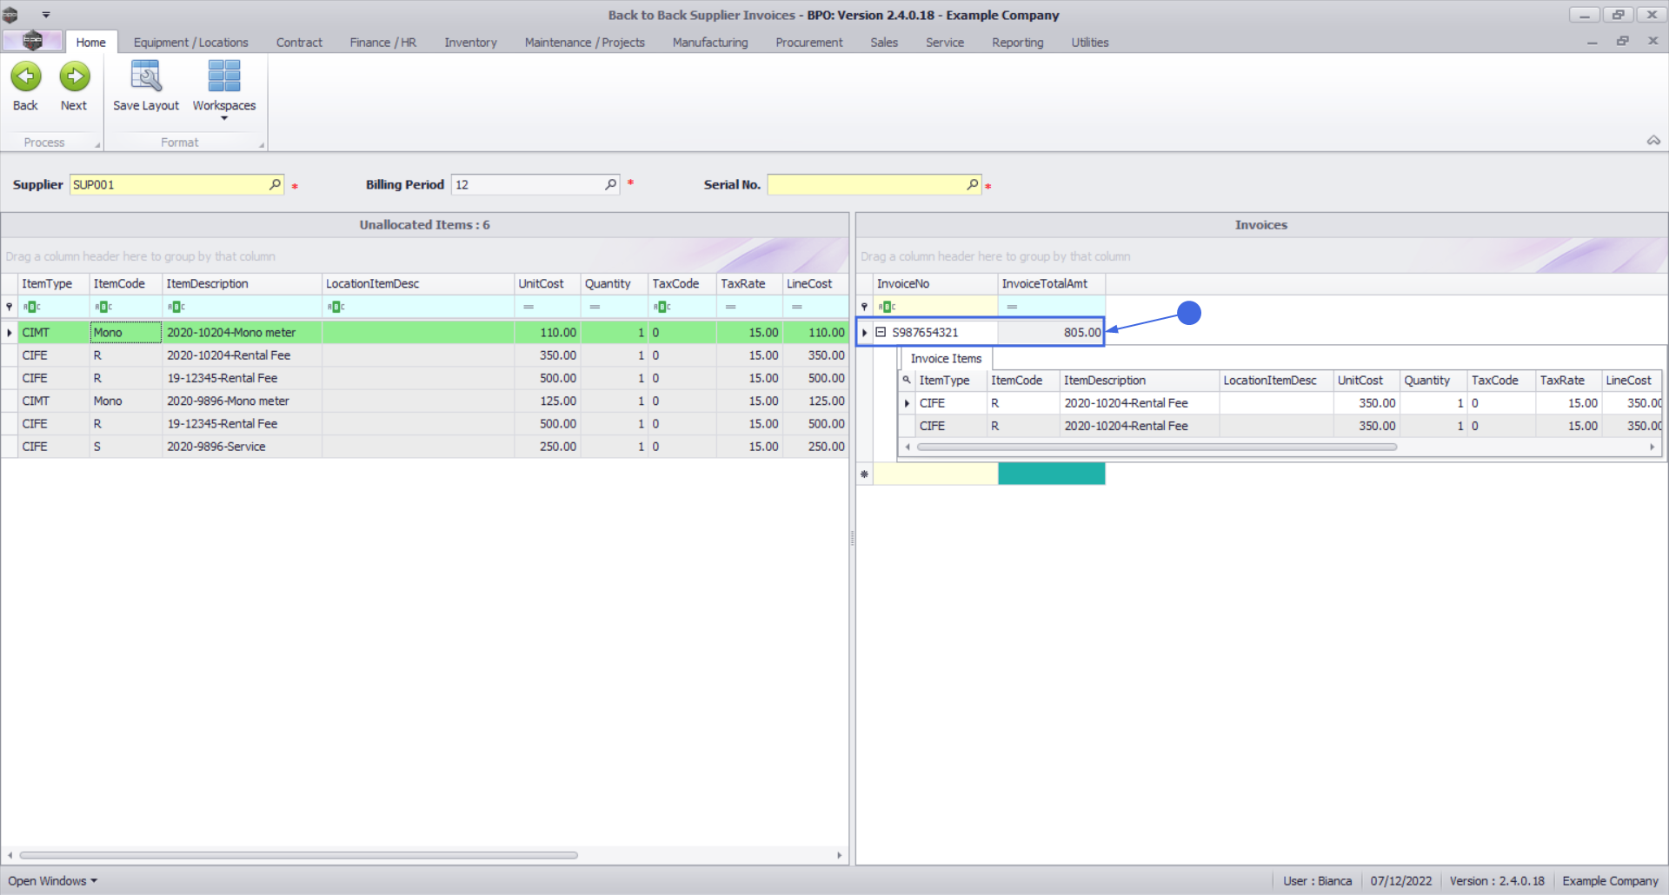Open the Billing Period search icon
The height and width of the screenshot is (895, 1669).
coord(610,184)
